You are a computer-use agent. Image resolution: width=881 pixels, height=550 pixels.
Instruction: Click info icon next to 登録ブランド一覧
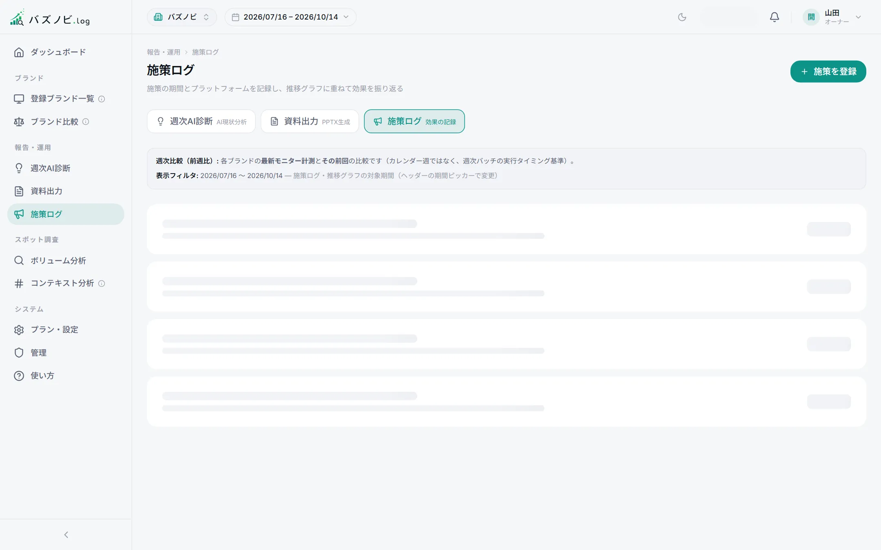tap(102, 99)
